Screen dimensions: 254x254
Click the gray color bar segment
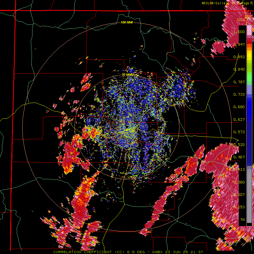[x=249, y=196]
